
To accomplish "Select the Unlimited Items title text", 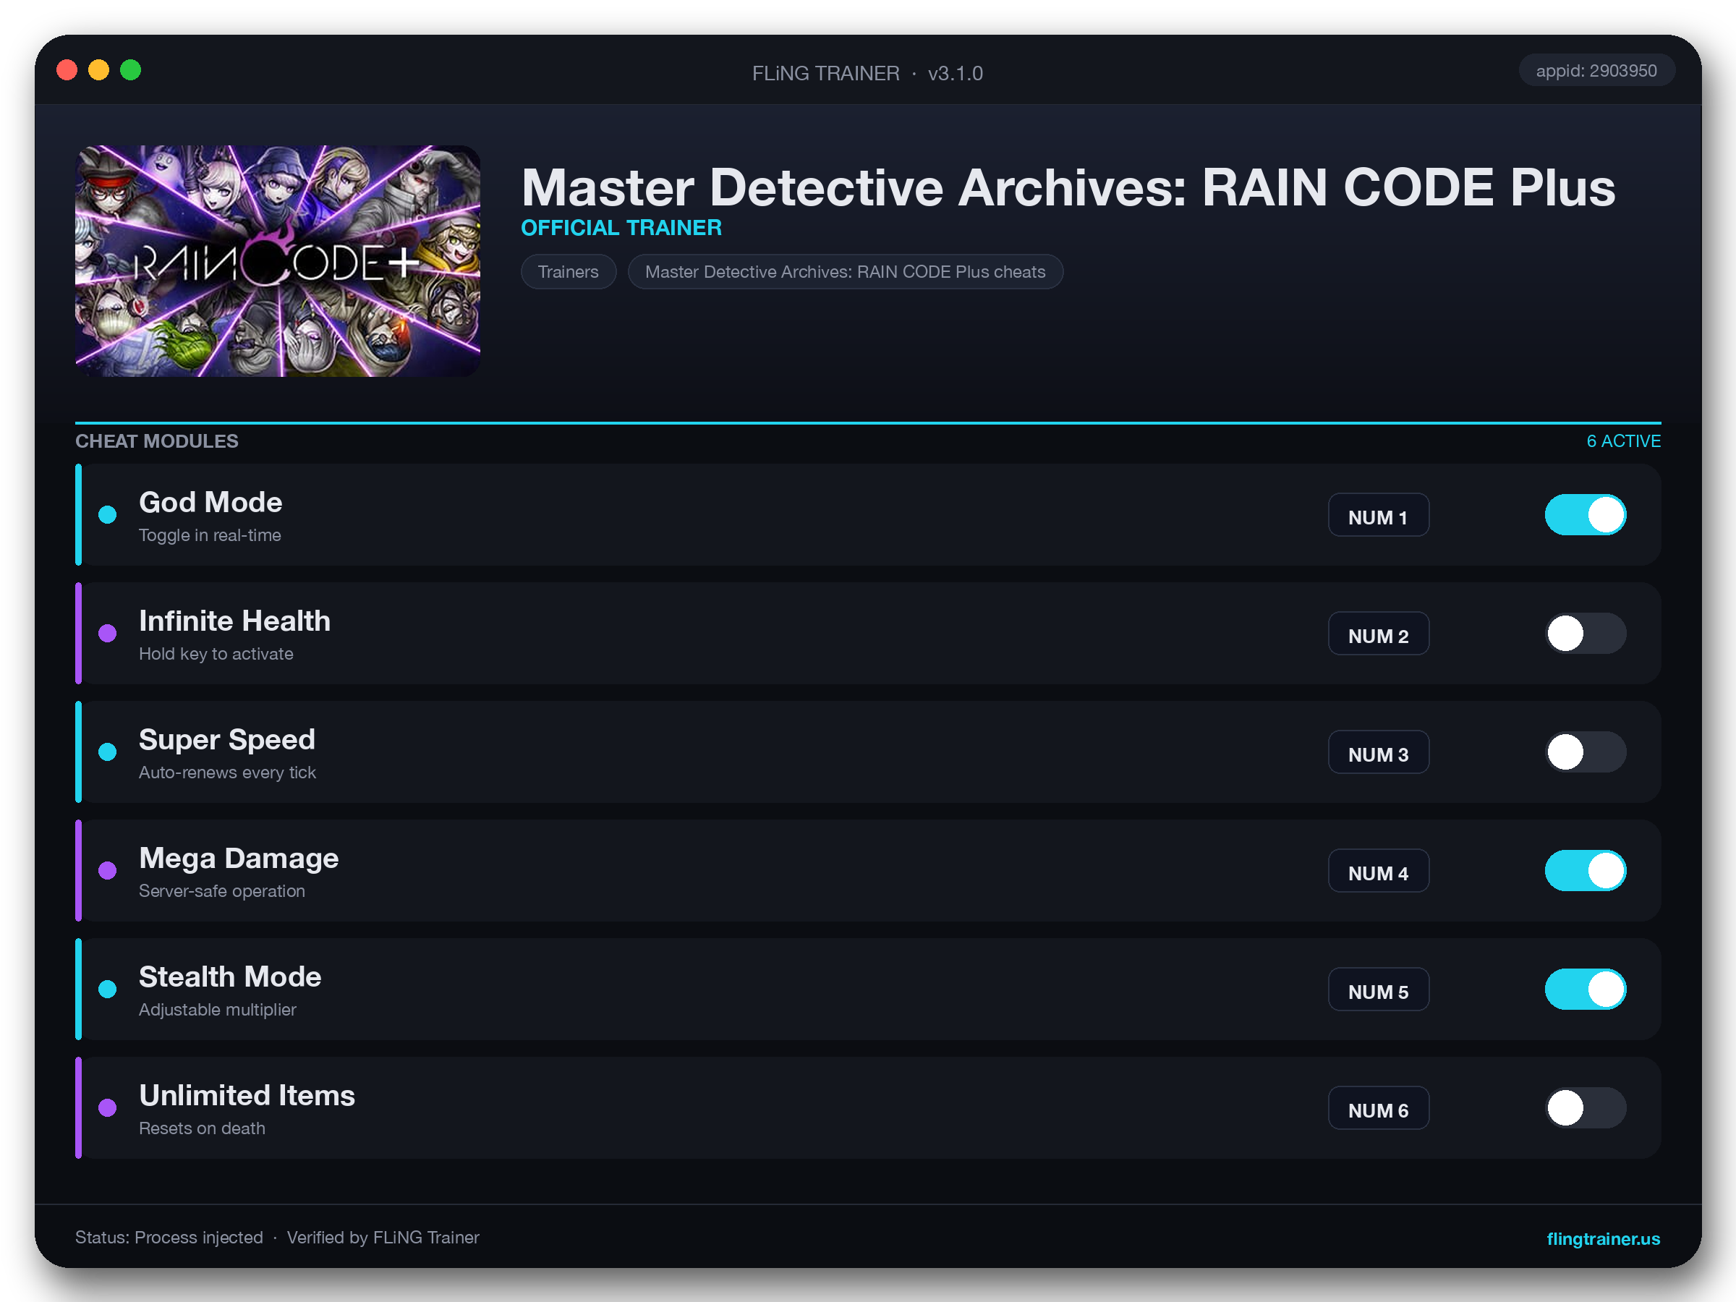I will point(247,1095).
